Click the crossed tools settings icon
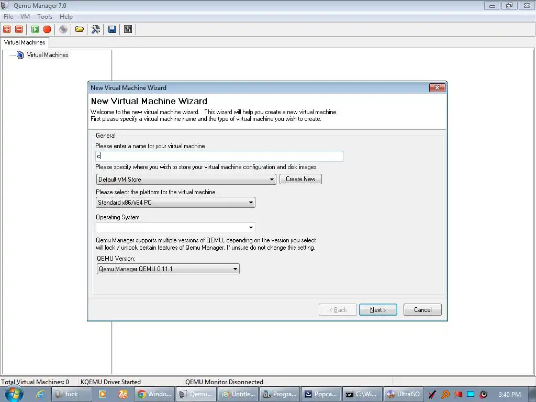536x402 pixels. tap(96, 29)
